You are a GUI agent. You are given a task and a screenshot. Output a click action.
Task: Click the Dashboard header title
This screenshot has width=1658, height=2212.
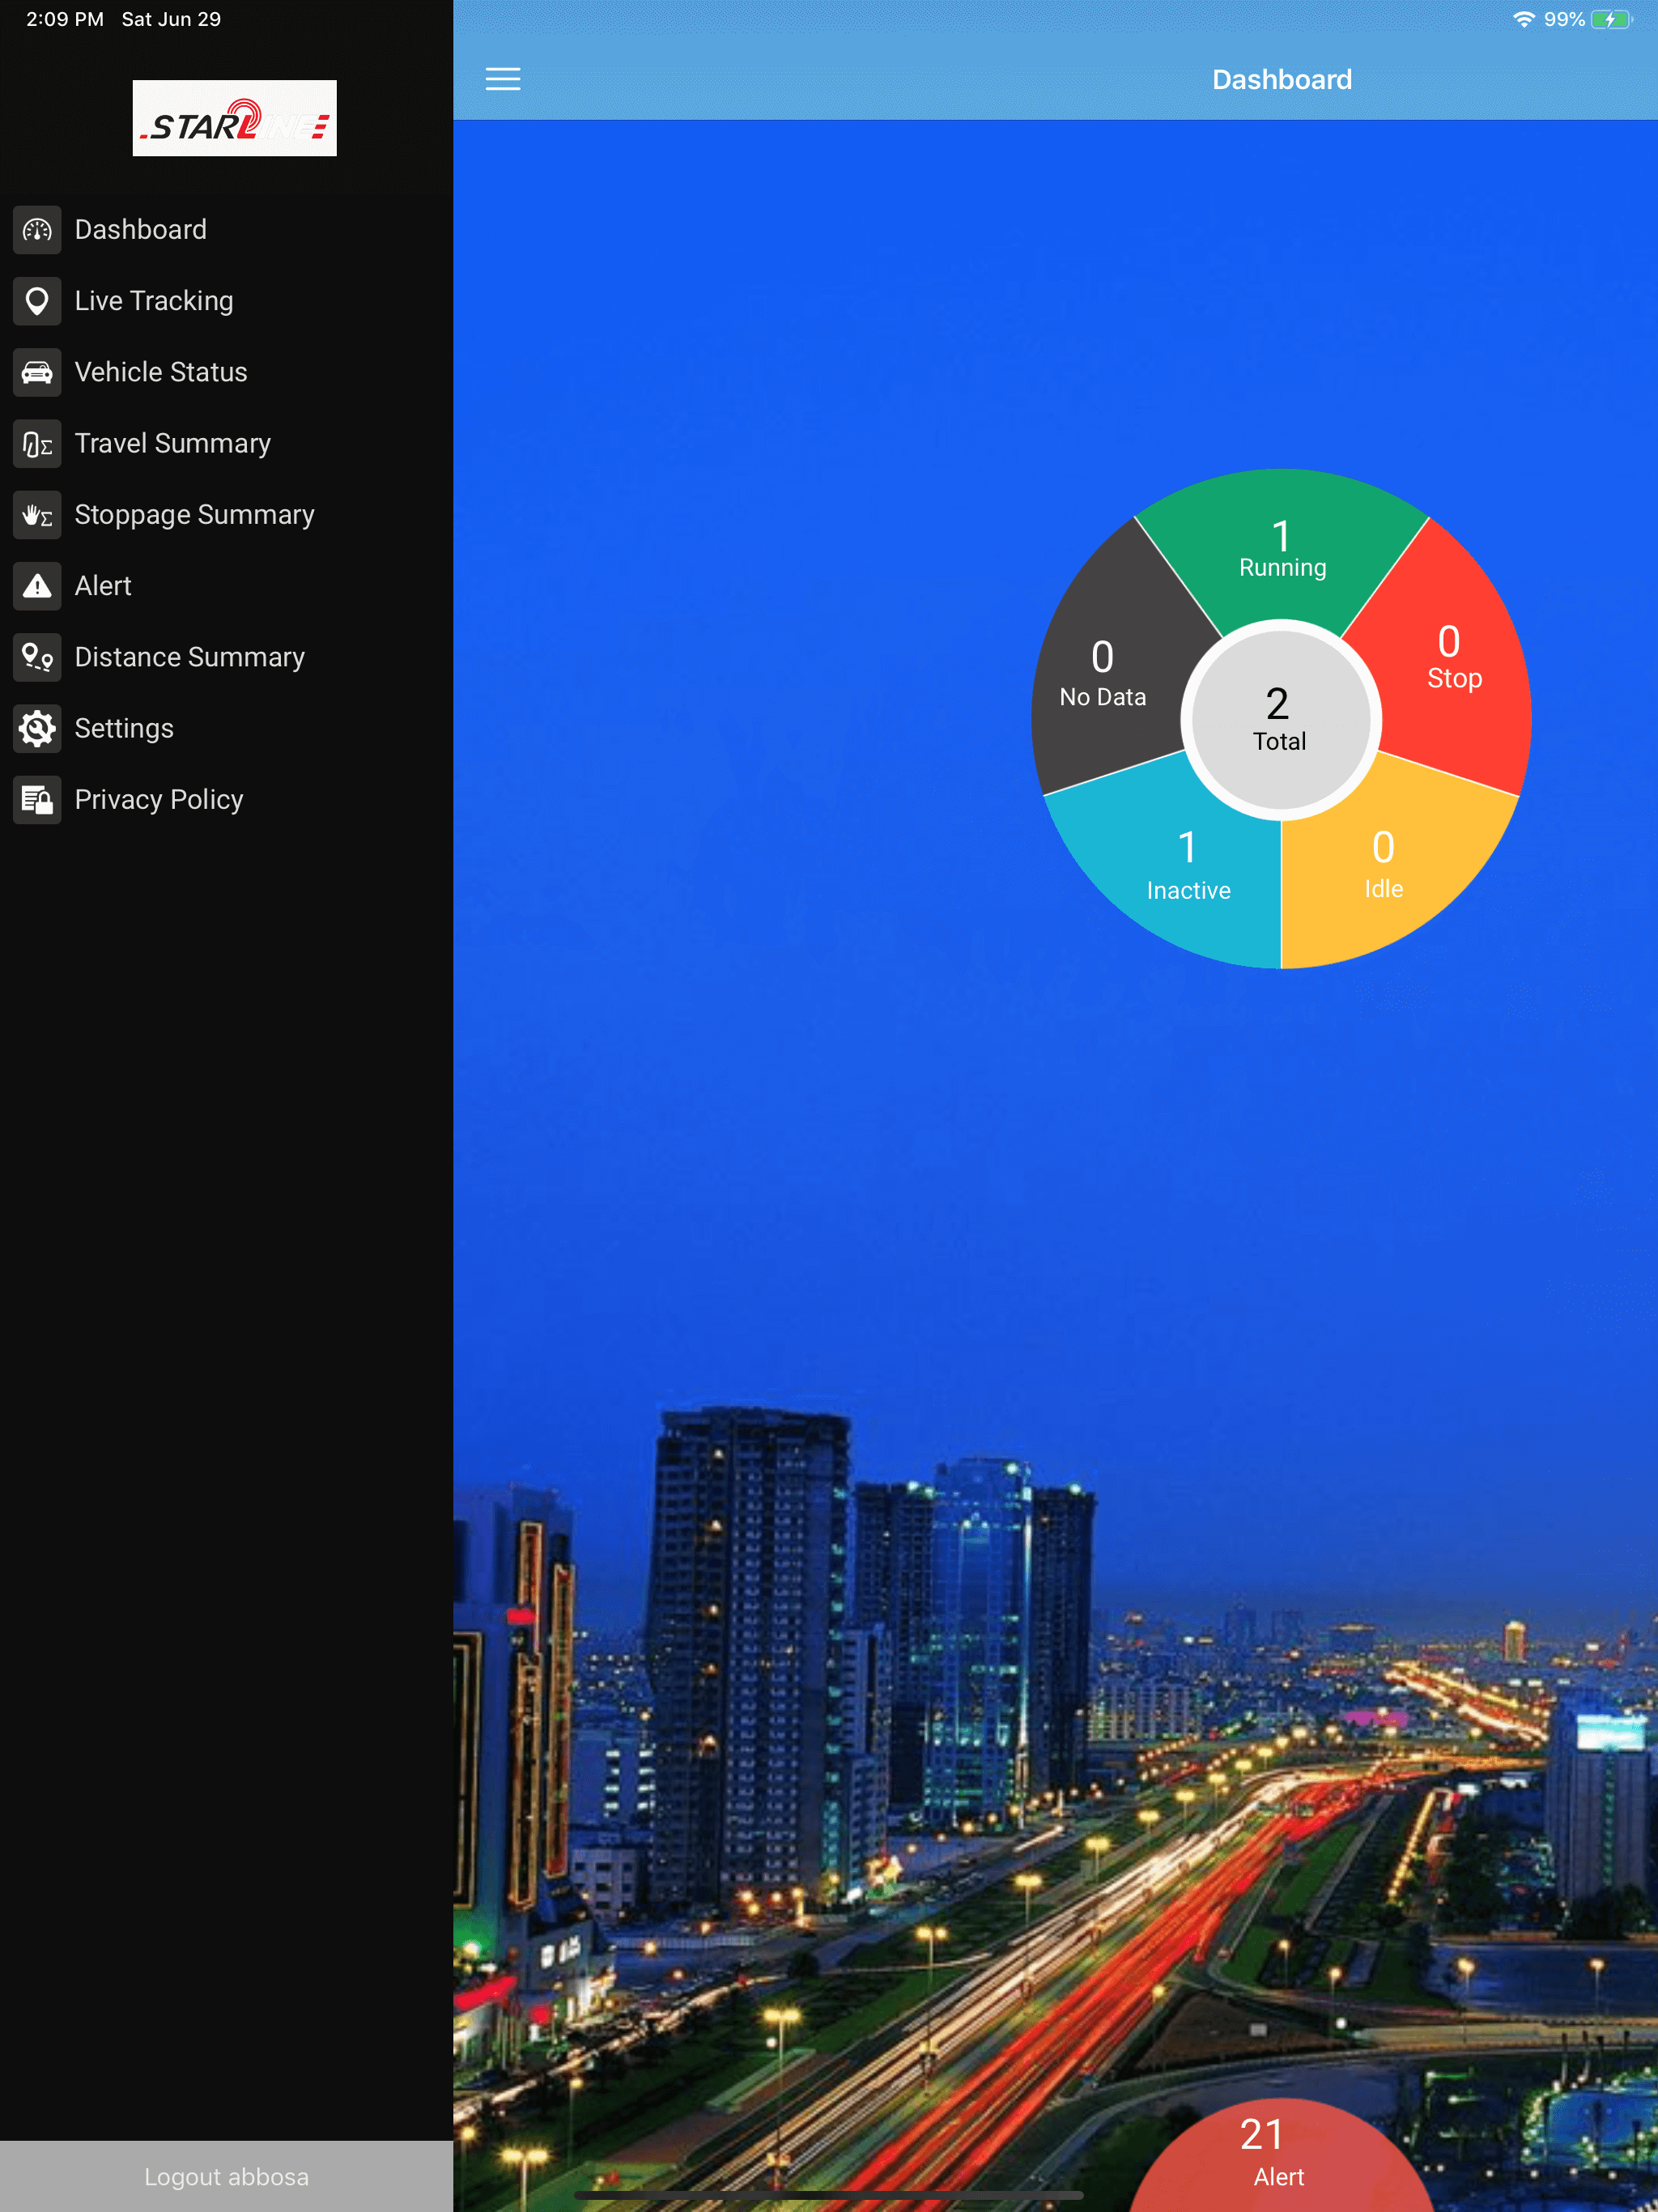(x=1282, y=80)
